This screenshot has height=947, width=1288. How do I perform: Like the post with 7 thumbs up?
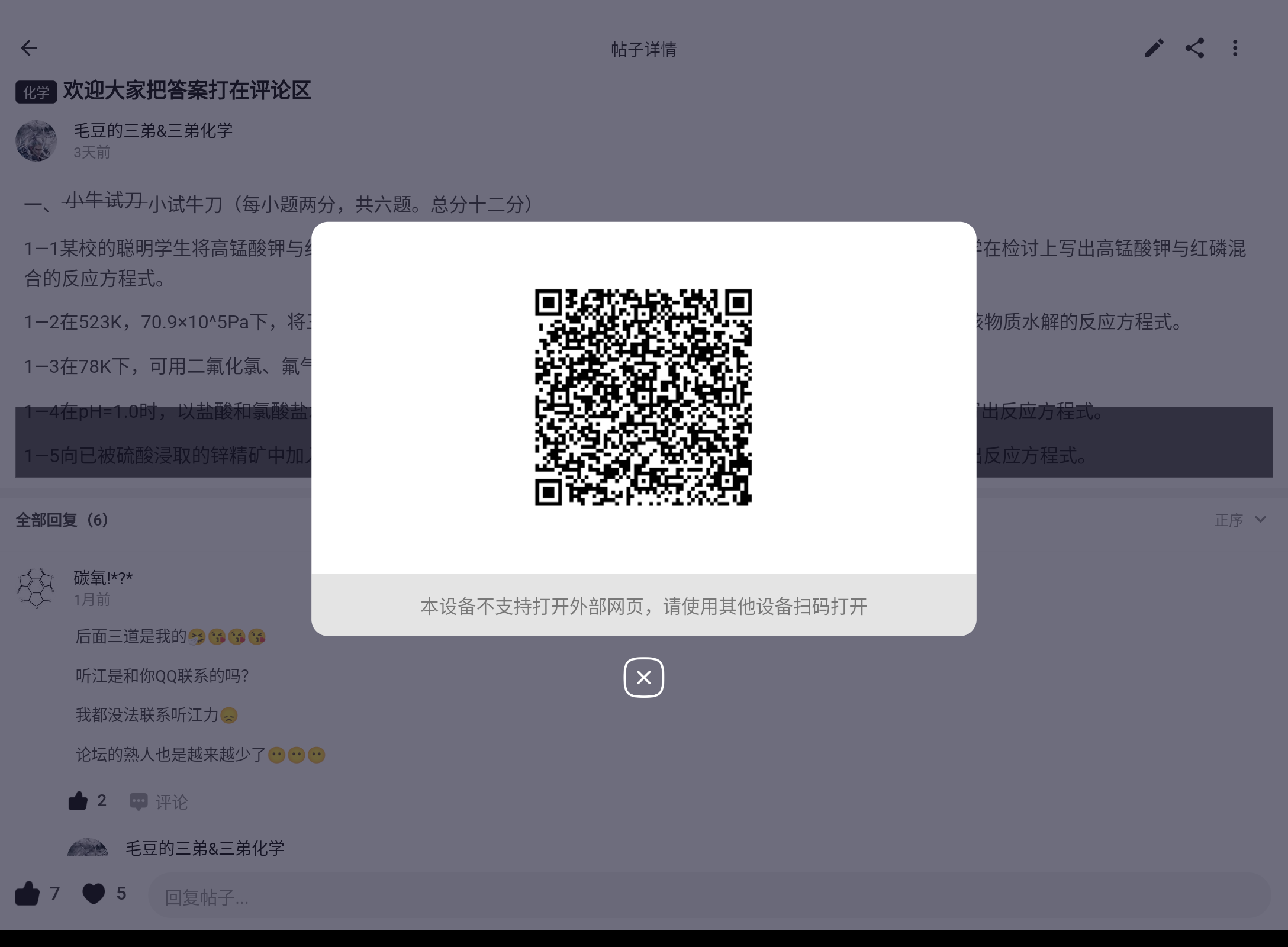(37, 893)
